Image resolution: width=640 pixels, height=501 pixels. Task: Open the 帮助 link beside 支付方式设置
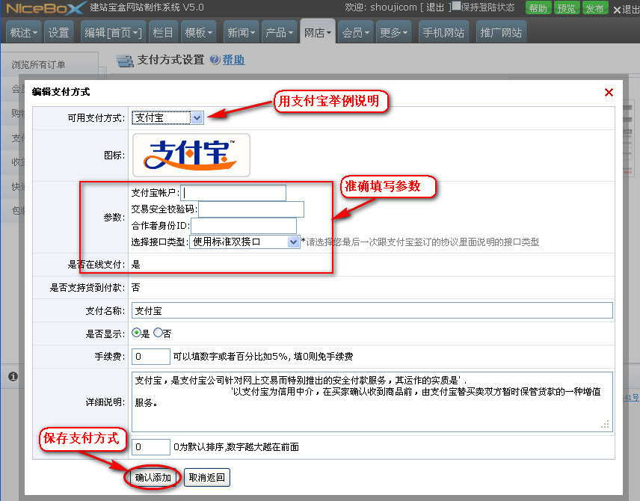click(233, 60)
